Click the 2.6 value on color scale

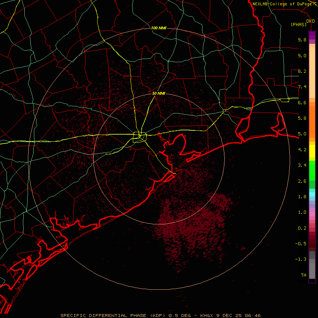[x=302, y=181]
